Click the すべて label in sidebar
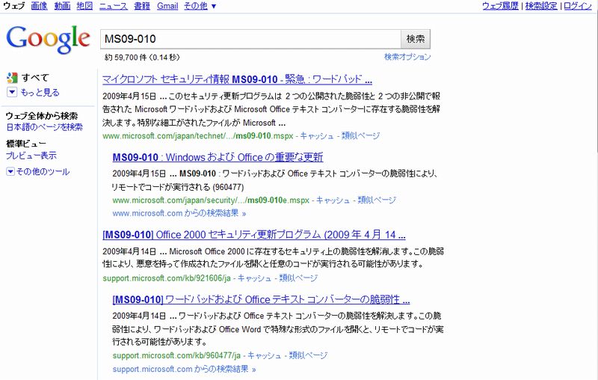The width and height of the screenshot is (598, 380). 35,78
